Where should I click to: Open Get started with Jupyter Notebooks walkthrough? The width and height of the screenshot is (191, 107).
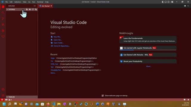click(148, 48)
